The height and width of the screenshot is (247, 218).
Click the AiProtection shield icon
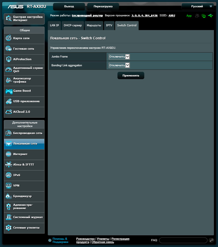(8, 59)
